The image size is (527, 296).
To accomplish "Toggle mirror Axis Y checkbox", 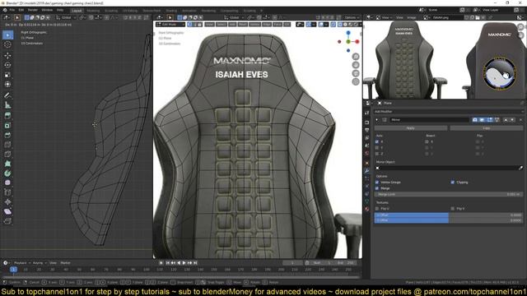I will point(377,148).
